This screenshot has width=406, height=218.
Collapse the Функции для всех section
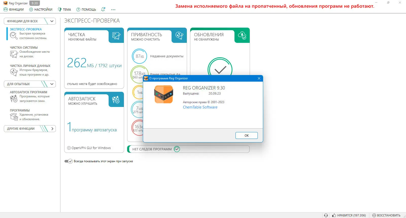click(x=30, y=21)
